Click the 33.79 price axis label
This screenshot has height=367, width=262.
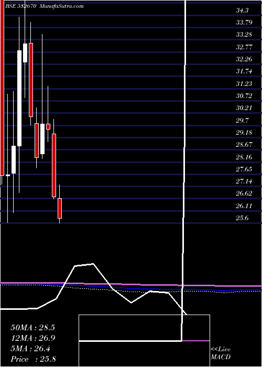244,23
